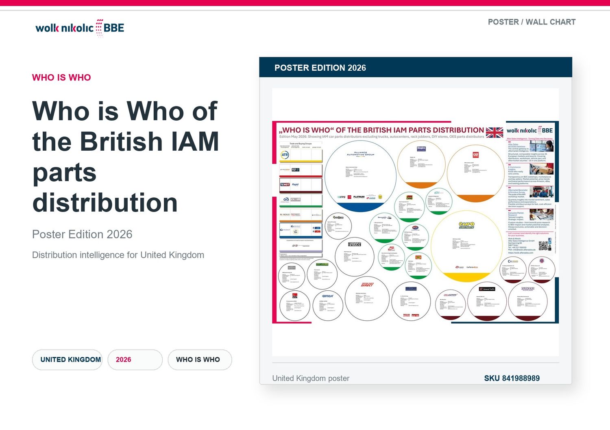Viewport: 610px width, 430px height.
Task: Click the Euro Car Parts logo on poster
Action: [466, 225]
